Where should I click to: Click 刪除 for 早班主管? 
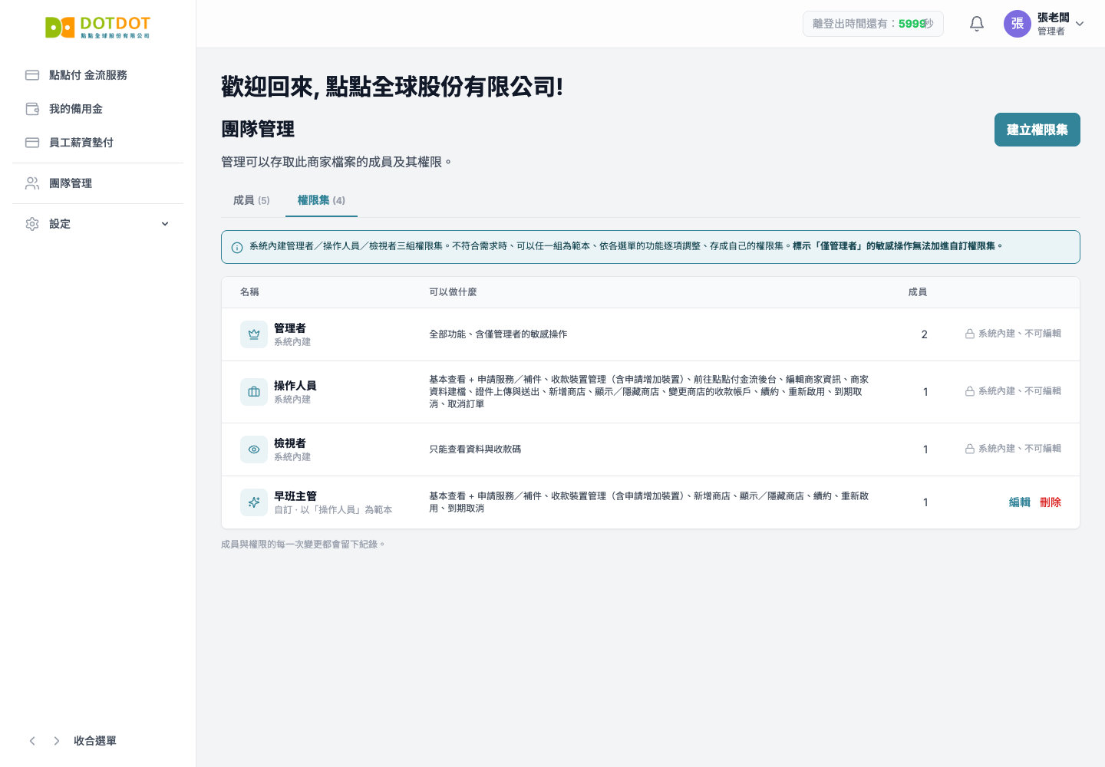point(1051,502)
